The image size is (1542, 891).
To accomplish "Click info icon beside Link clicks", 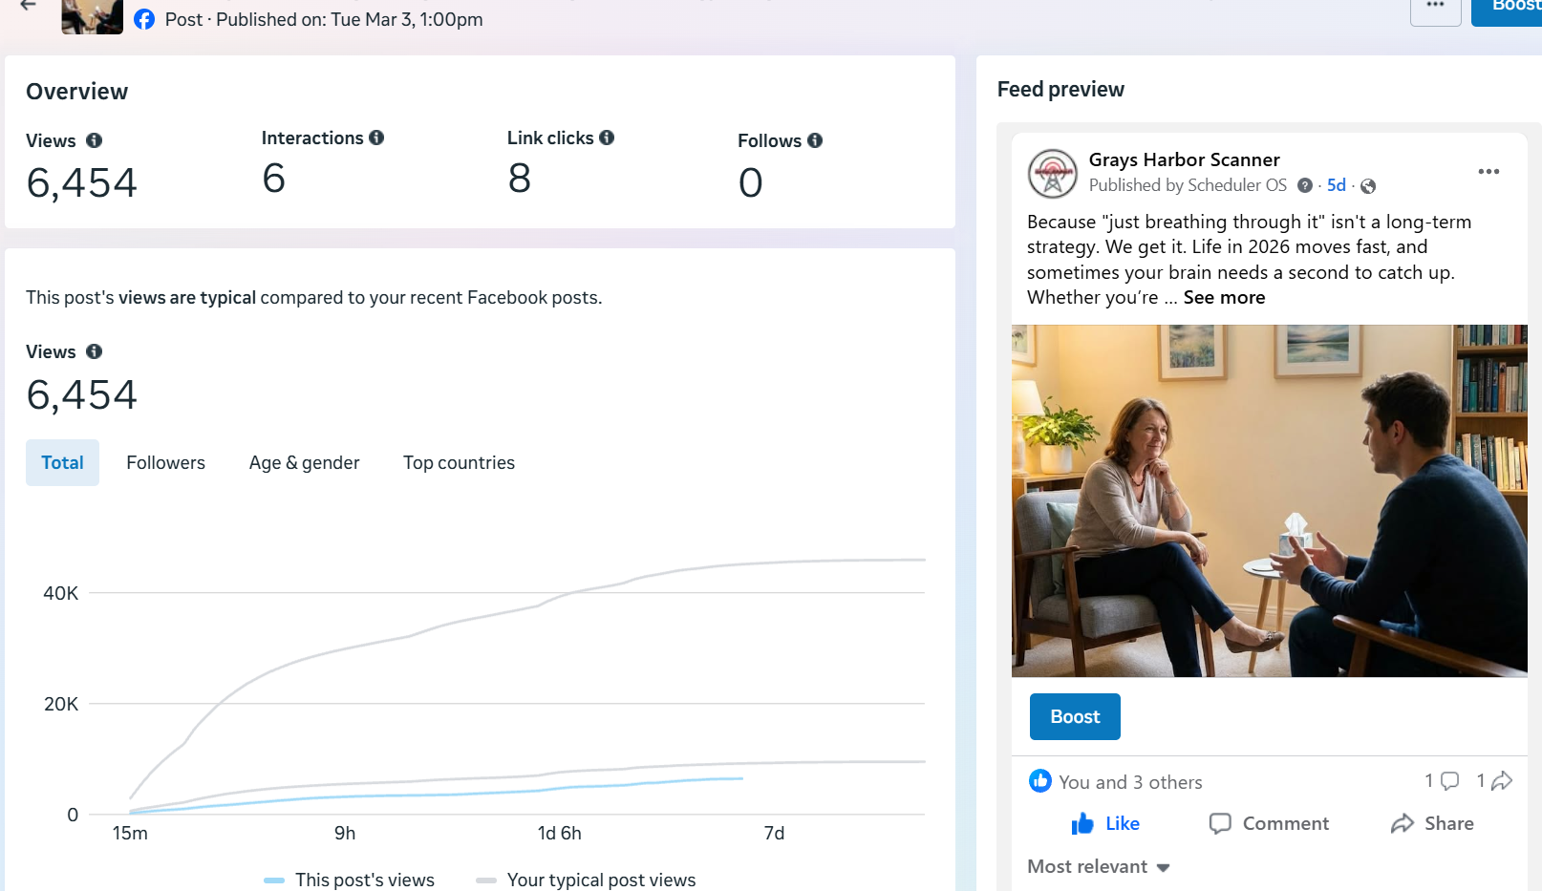I will coord(607,138).
